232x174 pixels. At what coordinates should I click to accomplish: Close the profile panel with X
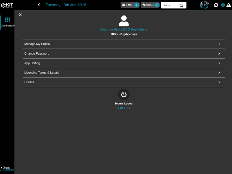(20, 15)
